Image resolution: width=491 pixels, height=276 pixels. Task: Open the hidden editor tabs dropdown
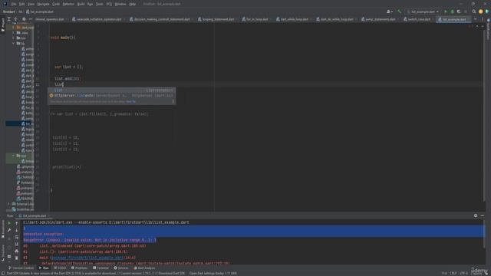pyautogui.click(x=476, y=19)
